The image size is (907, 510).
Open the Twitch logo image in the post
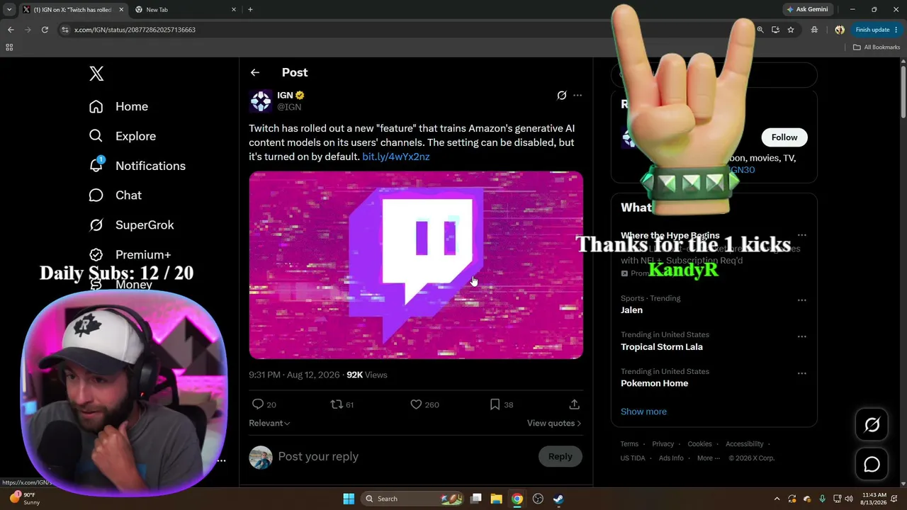[x=416, y=265]
